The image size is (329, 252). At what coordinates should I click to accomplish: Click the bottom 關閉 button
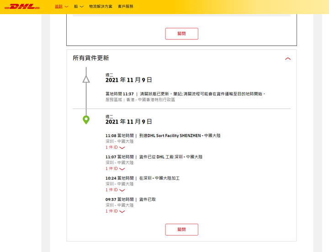182,230
